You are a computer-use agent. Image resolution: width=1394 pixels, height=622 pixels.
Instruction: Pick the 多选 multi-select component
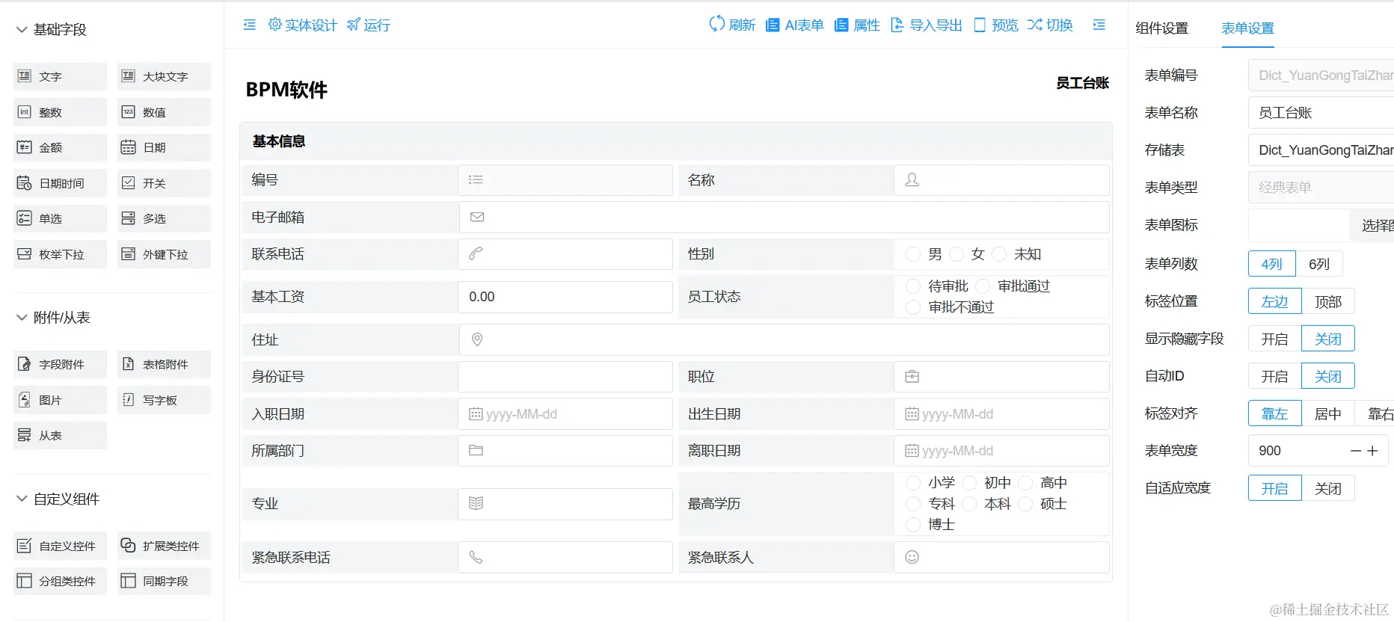(x=164, y=218)
